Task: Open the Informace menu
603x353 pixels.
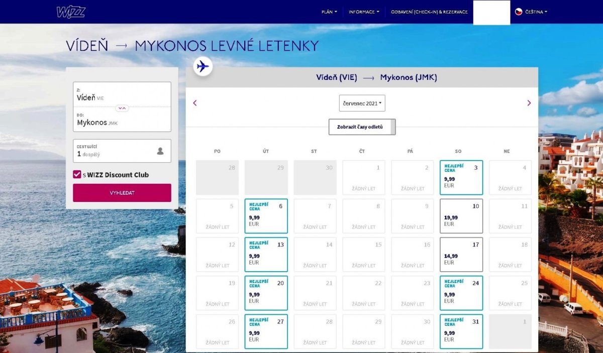Action: [x=364, y=12]
